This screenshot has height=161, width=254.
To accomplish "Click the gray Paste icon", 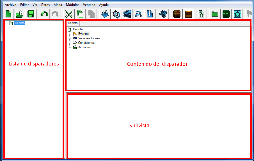I will pyautogui.click(x=91, y=14).
